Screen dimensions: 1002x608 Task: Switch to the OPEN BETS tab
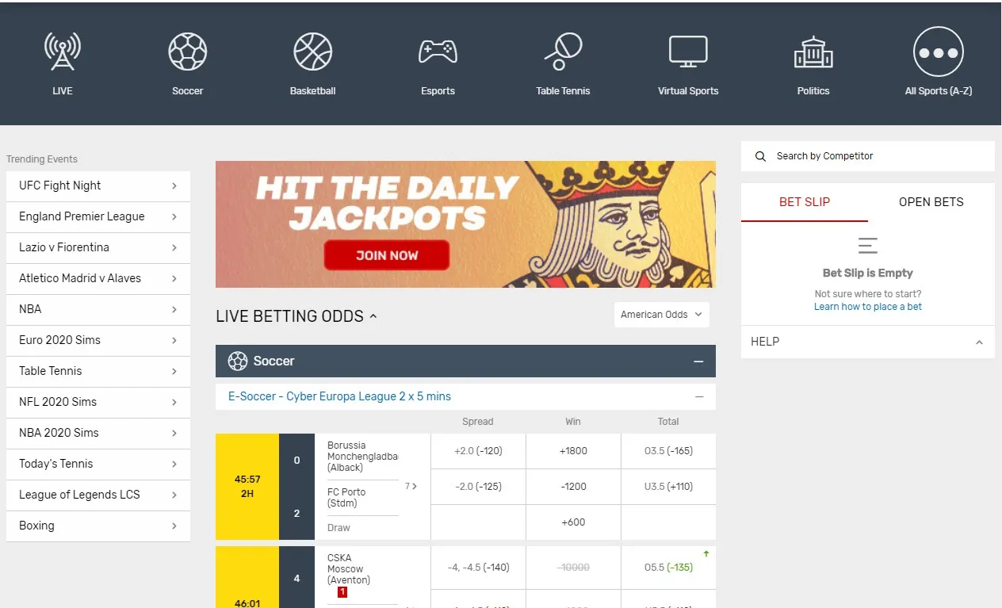click(931, 202)
